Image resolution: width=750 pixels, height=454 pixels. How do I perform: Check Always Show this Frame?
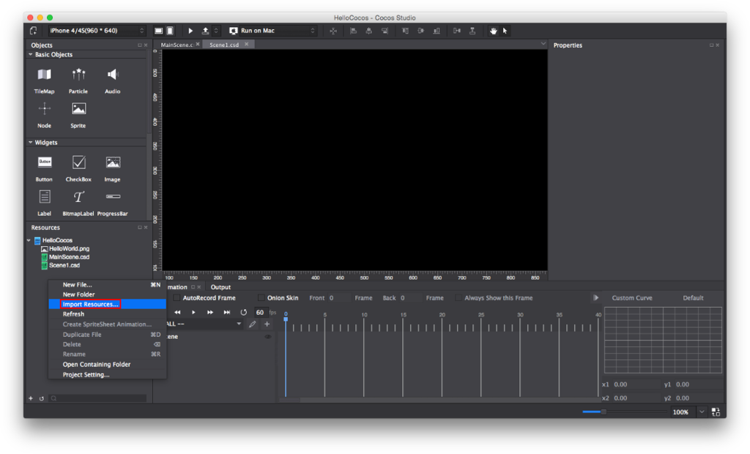tap(458, 297)
